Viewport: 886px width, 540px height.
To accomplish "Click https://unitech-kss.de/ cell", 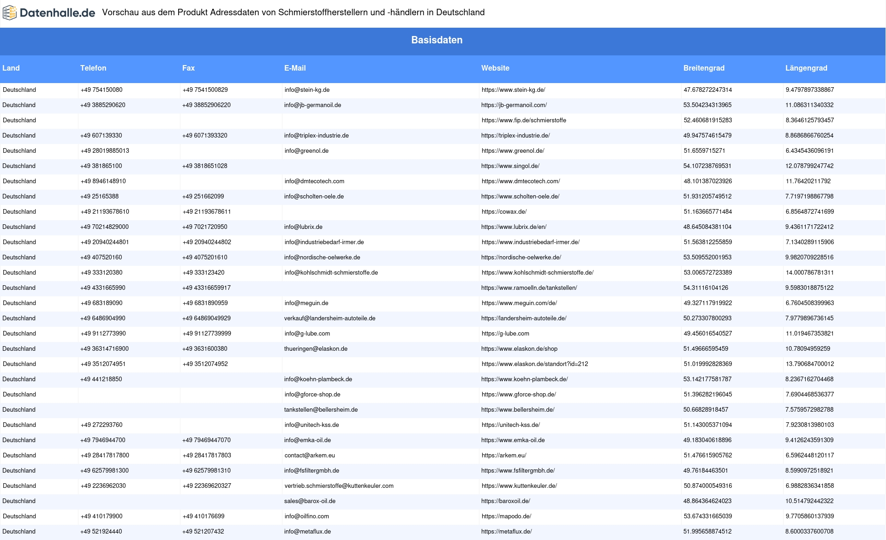I will tap(580, 425).
